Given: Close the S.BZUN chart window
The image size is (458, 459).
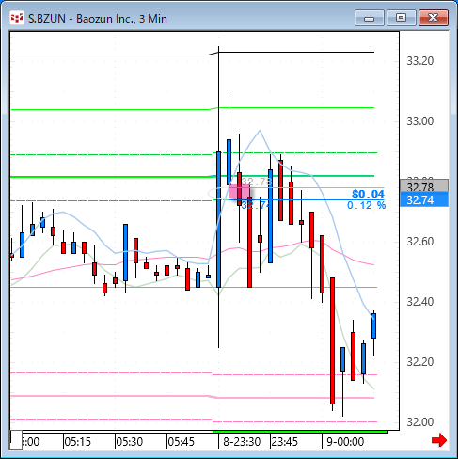Looking at the screenshot, I should [x=434, y=18].
